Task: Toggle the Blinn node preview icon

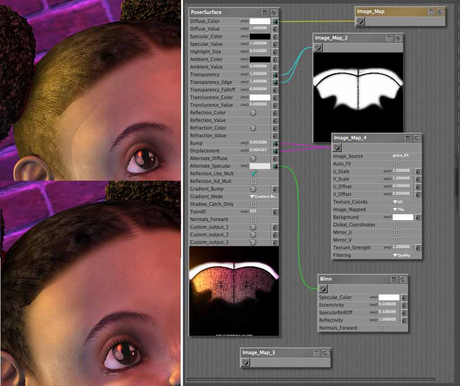Action: tap(403, 280)
